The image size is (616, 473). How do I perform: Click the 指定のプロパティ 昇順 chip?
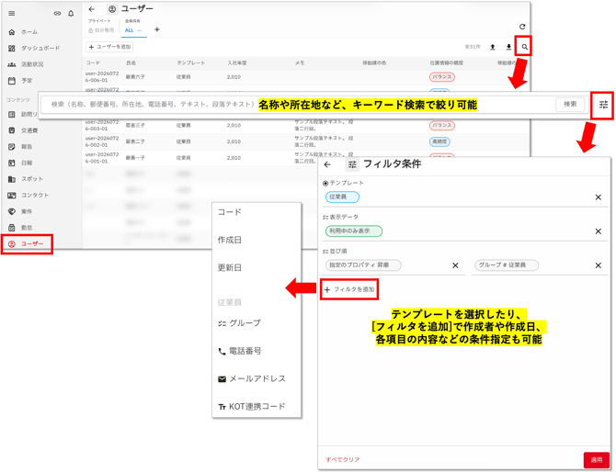point(363,265)
